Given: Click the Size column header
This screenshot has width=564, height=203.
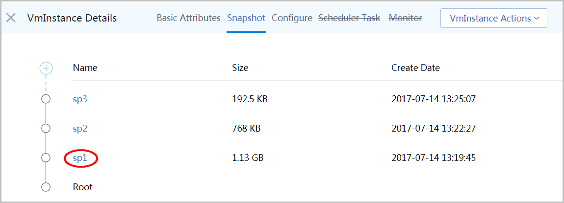Looking at the screenshot, I should (x=240, y=68).
